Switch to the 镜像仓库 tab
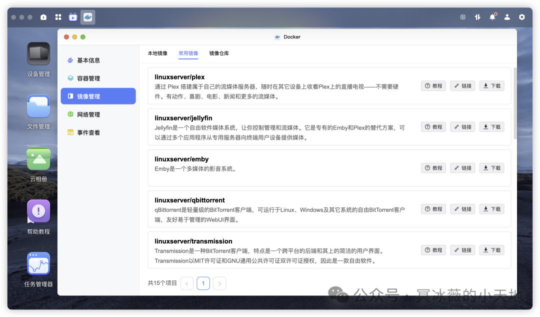The width and height of the screenshot is (540, 317). 219,53
